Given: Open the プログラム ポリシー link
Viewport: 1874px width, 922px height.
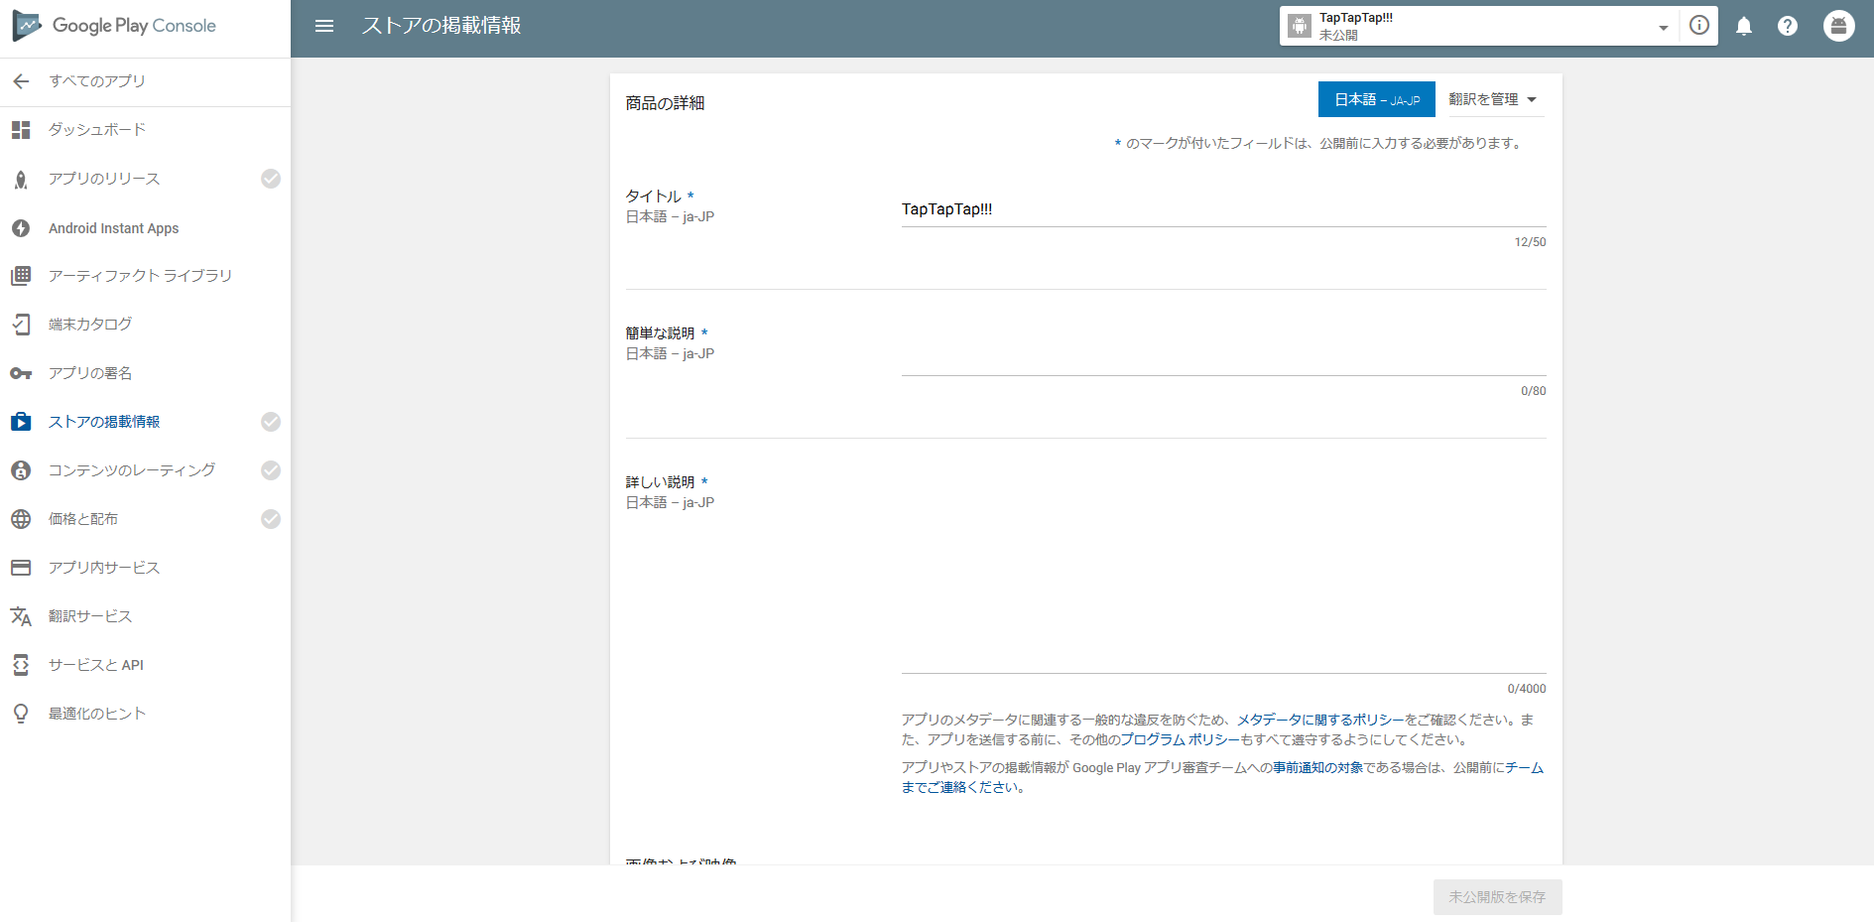Looking at the screenshot, I should coord(1180,739).
